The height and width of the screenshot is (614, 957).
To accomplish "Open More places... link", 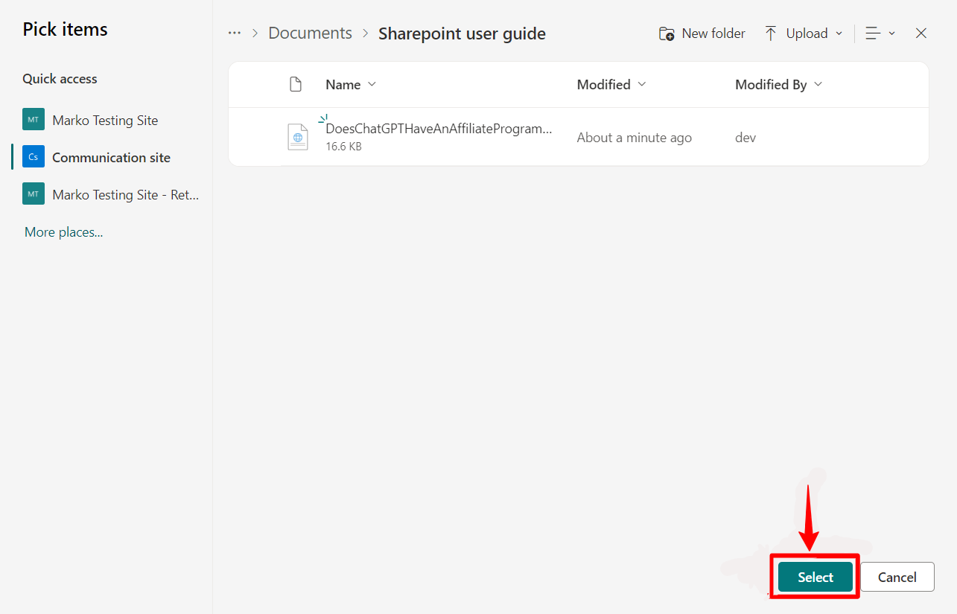I will coord(63,232).
